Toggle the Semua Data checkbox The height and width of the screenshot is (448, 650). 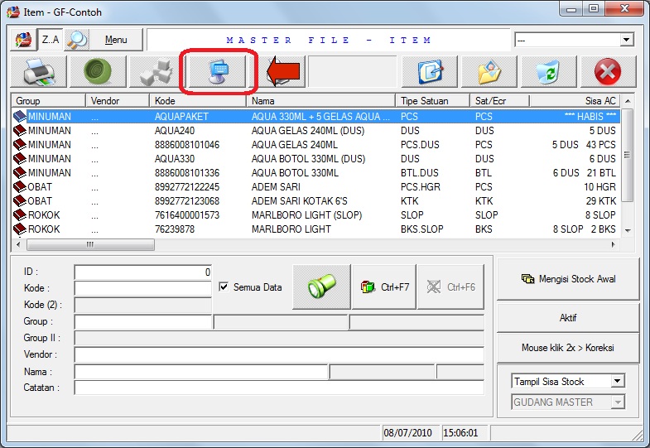[224, 287]
